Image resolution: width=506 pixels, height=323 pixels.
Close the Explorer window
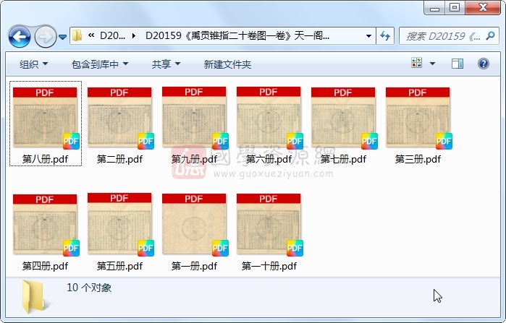483,7
